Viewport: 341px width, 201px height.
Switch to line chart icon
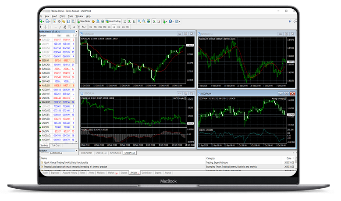point(134,22)
